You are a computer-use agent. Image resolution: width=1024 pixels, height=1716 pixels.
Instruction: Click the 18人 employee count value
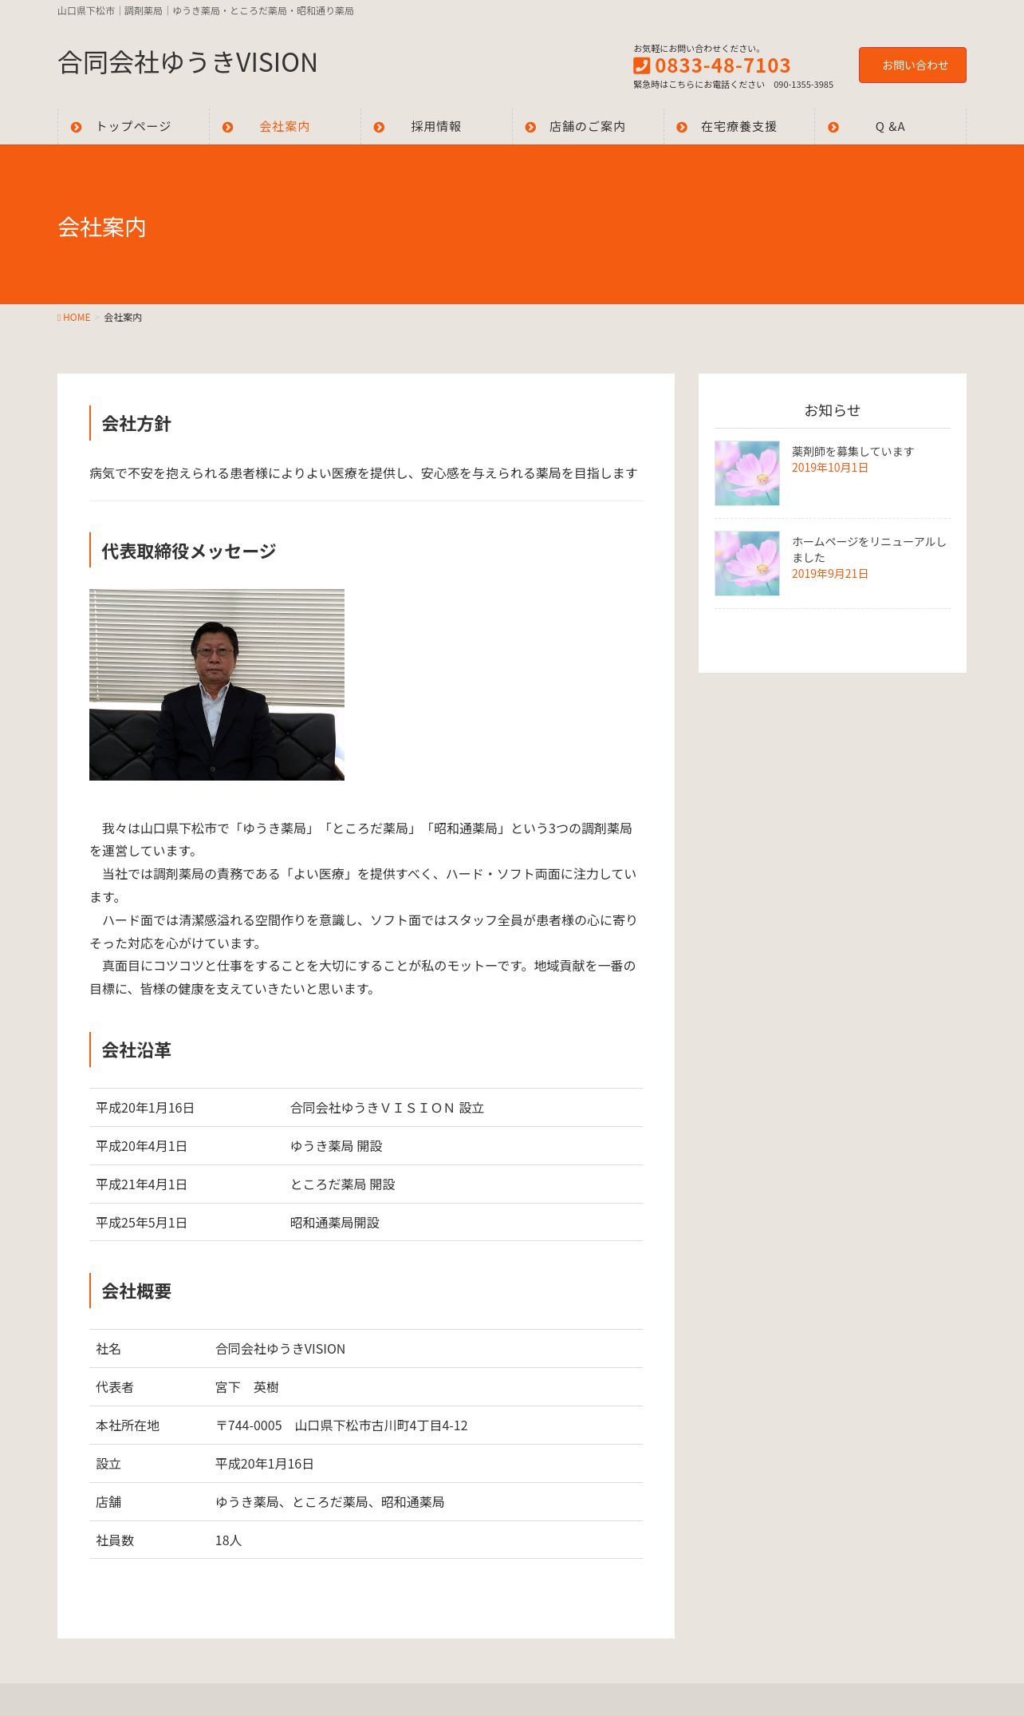tap(228, 1540)
